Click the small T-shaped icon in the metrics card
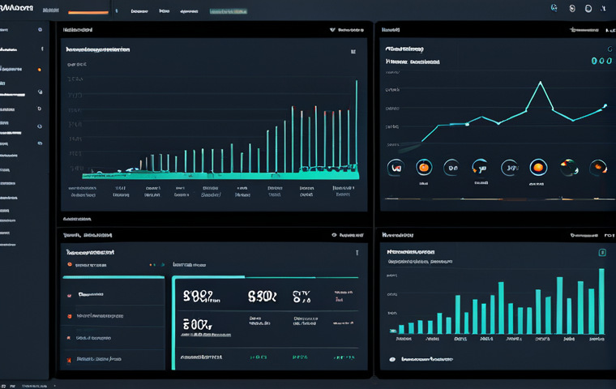The width and height of the screenshot is (616, 389). pos(357,253)
